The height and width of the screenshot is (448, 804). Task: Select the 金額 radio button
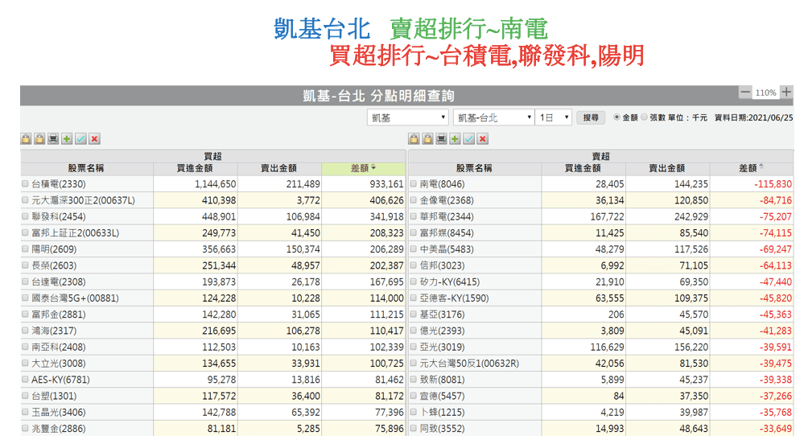pos(617,117)
